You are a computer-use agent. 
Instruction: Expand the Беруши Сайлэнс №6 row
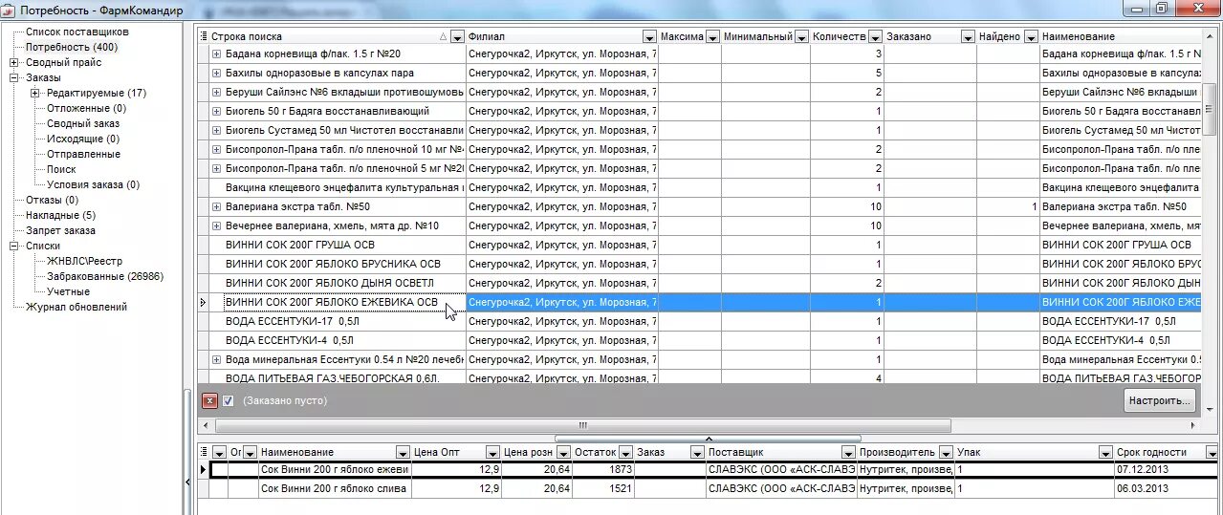216,92
